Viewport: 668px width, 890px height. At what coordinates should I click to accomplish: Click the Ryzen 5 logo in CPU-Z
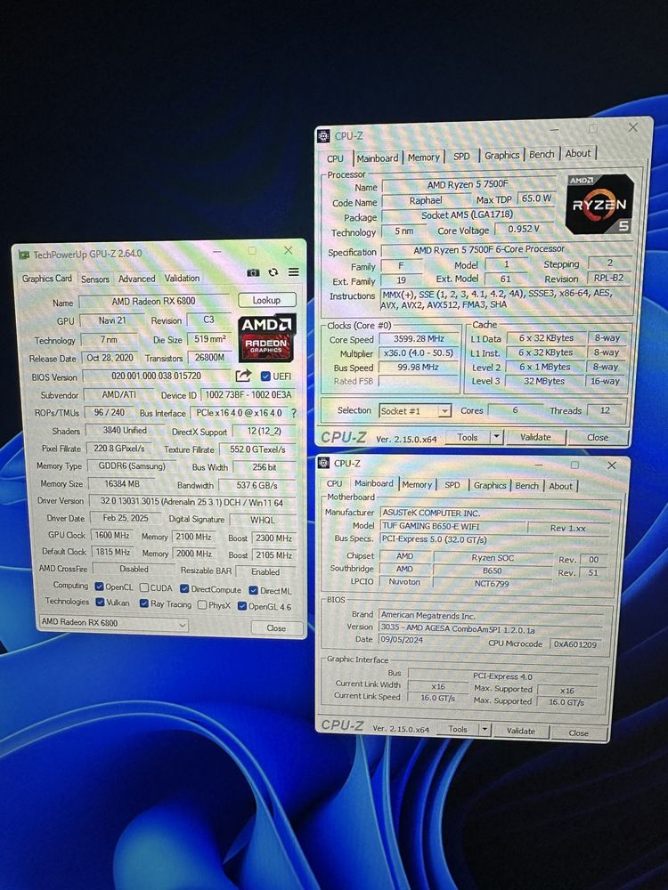point(599,205)
